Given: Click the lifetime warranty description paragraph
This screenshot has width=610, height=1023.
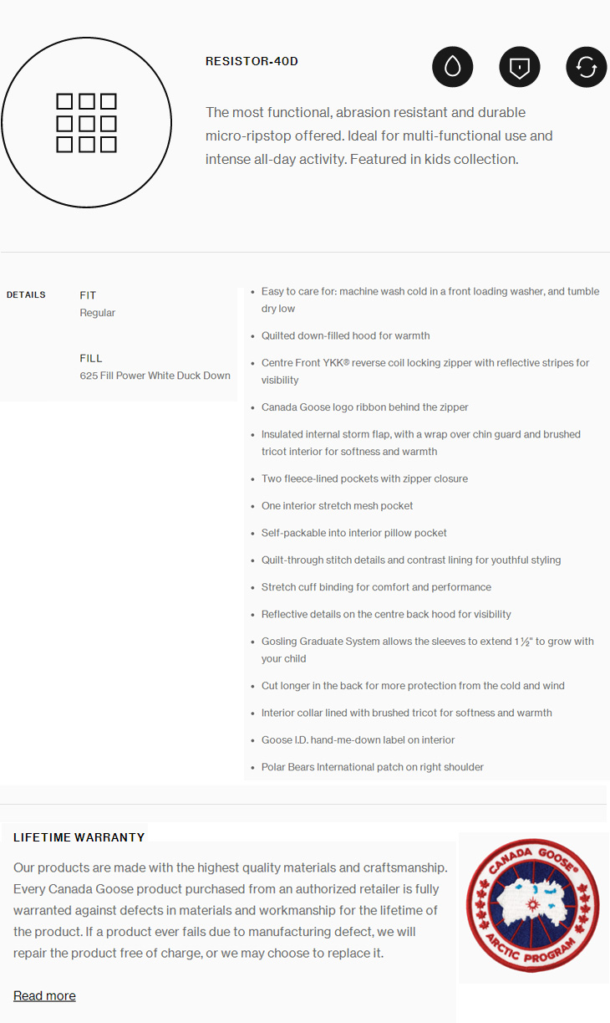Looking at the screenshot, I should click(x=231, y=910).
